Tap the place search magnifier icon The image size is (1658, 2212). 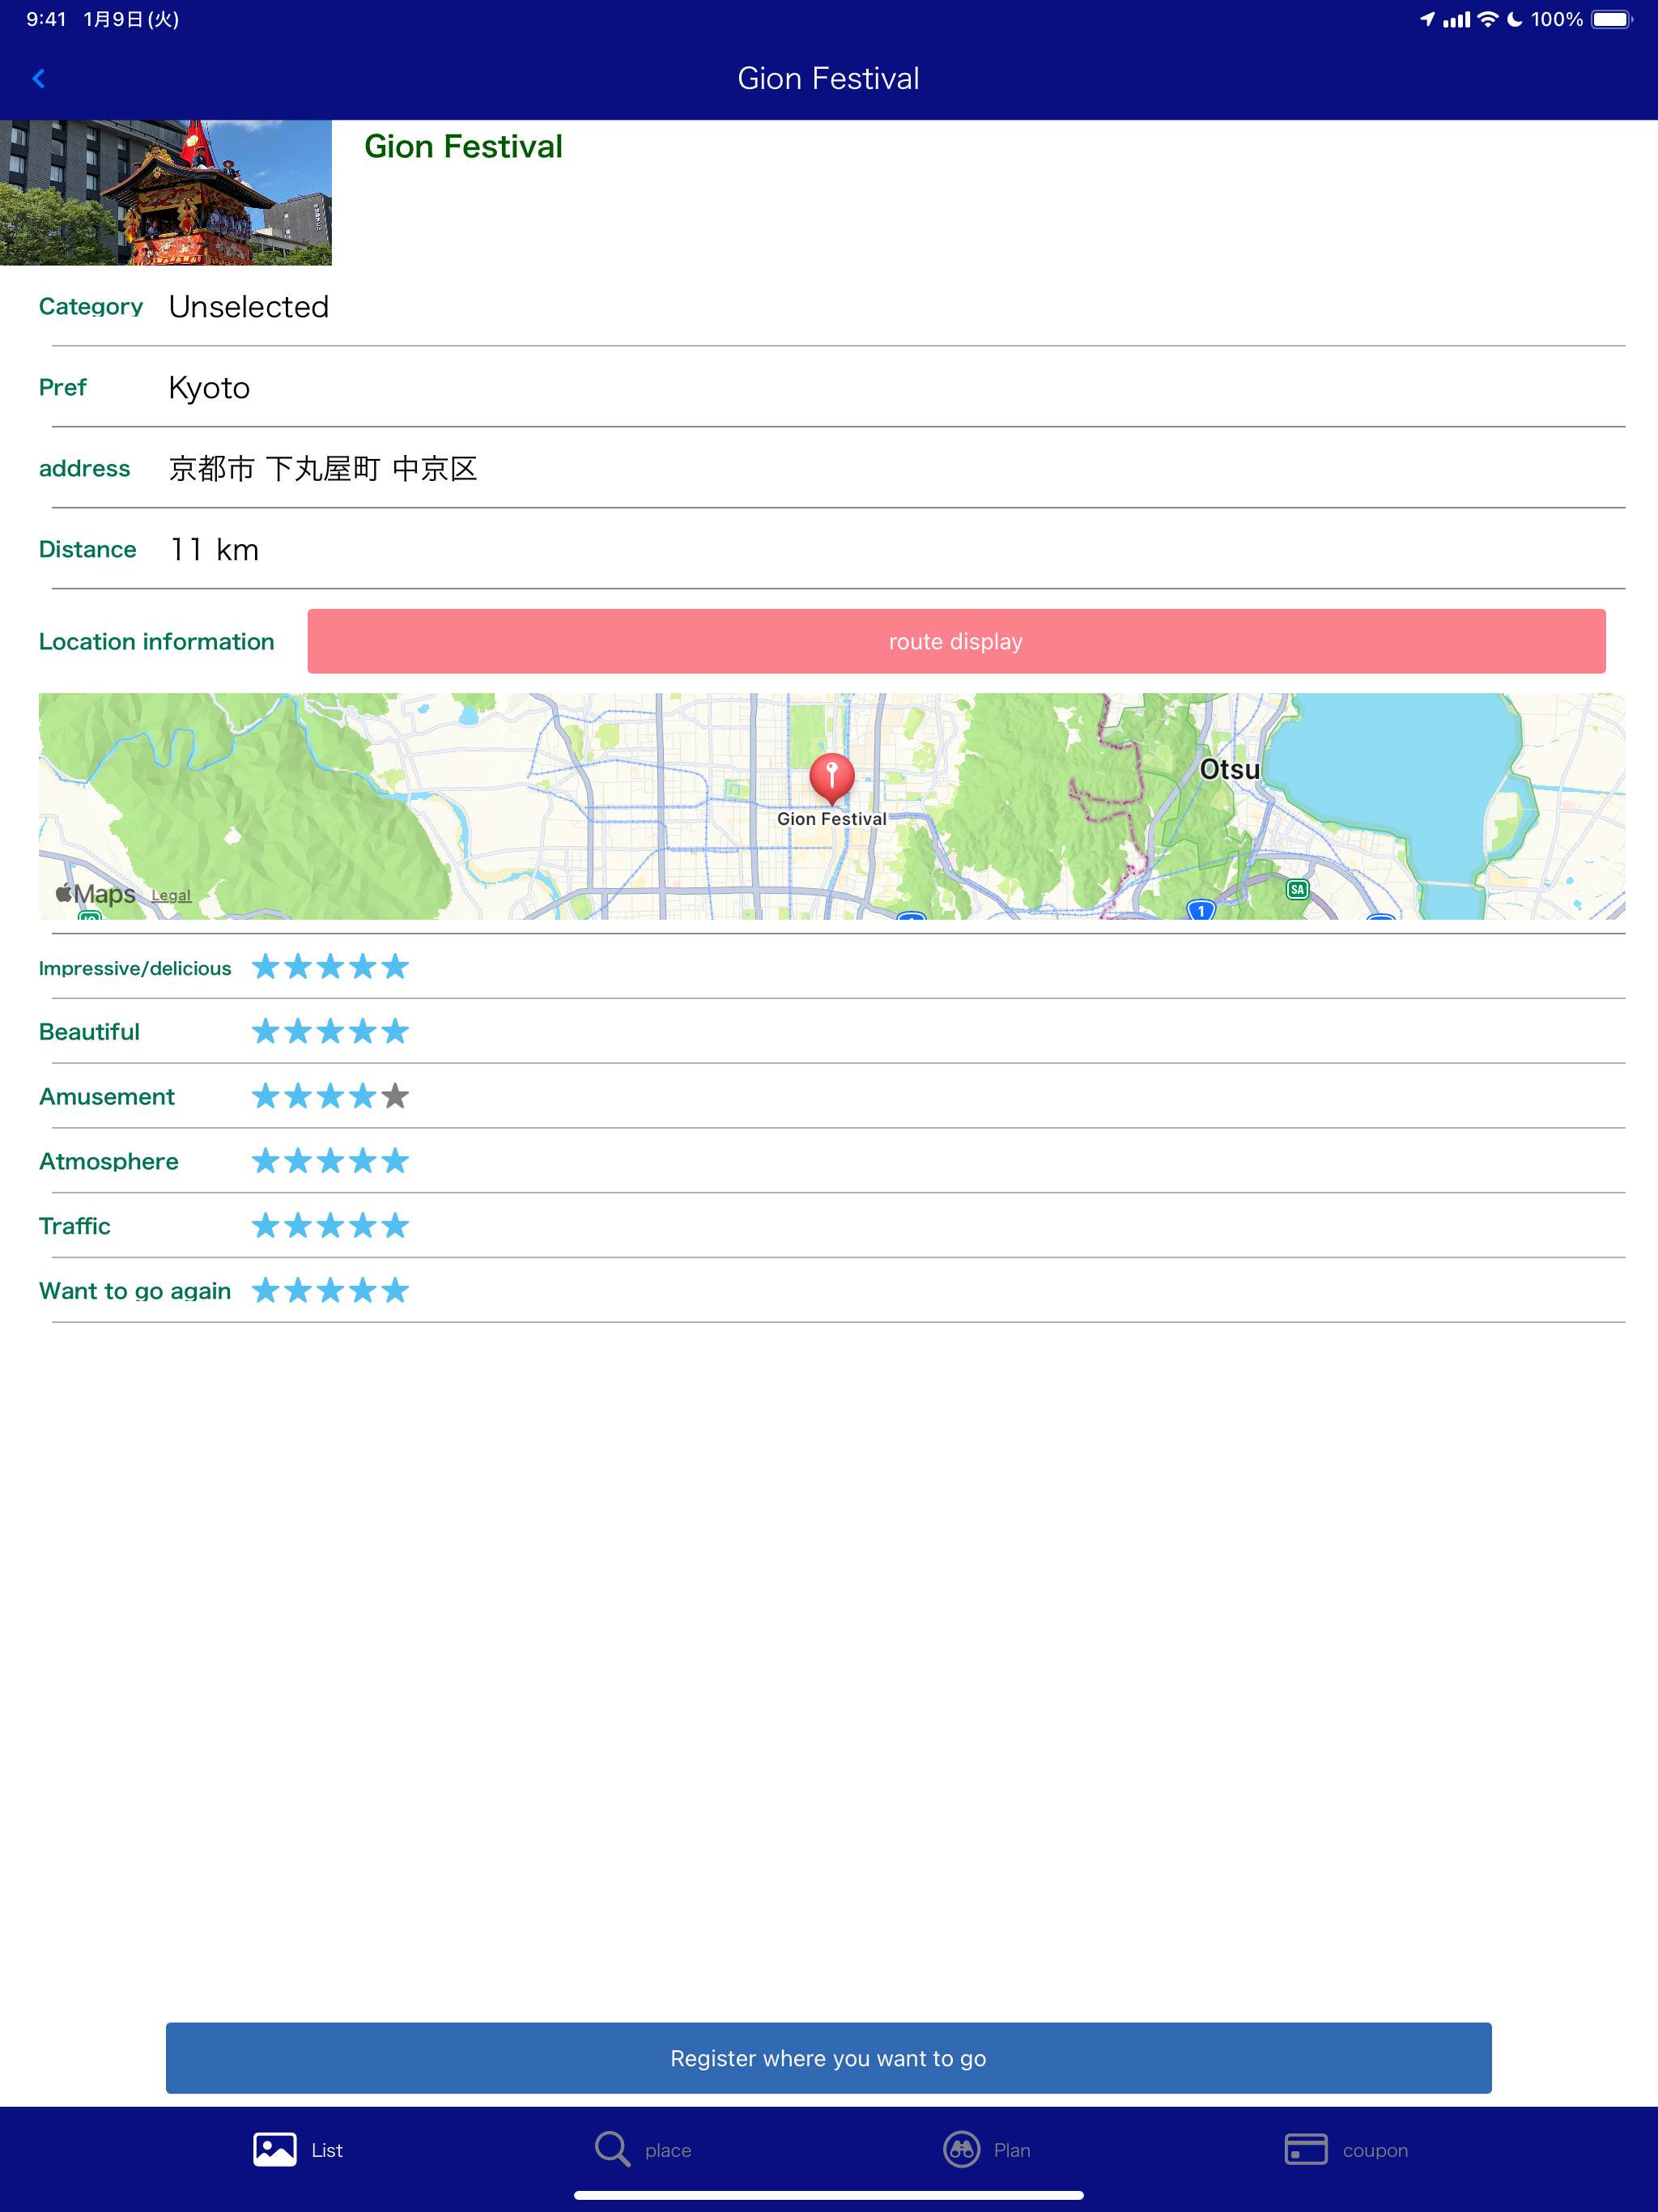tap(611, 2149)
